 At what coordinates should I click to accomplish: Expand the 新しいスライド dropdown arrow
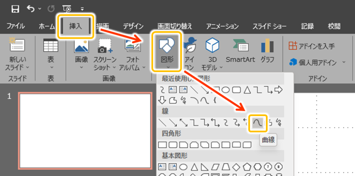coord(27,67)
